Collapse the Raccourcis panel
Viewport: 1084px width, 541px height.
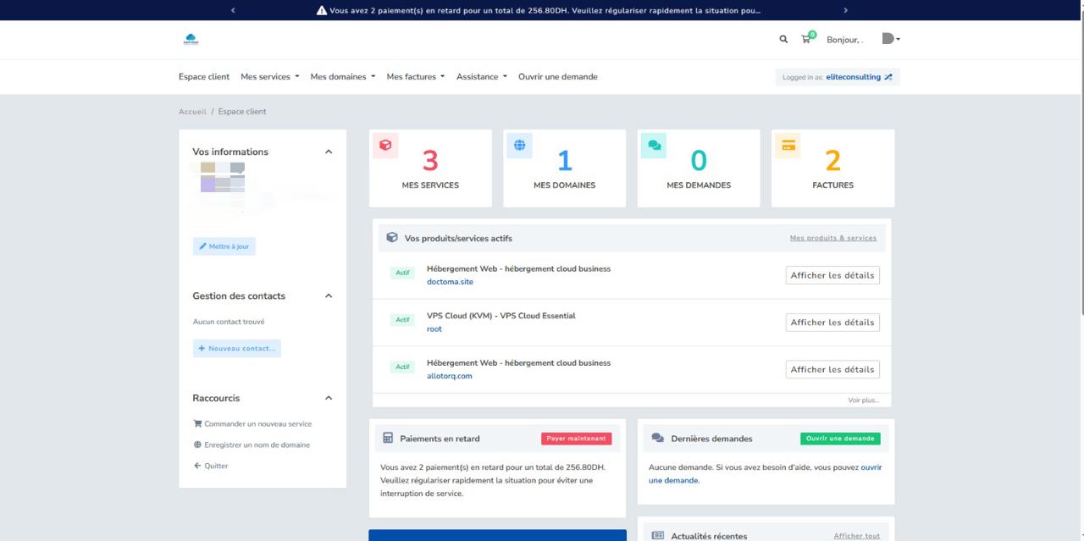point(329,398)
